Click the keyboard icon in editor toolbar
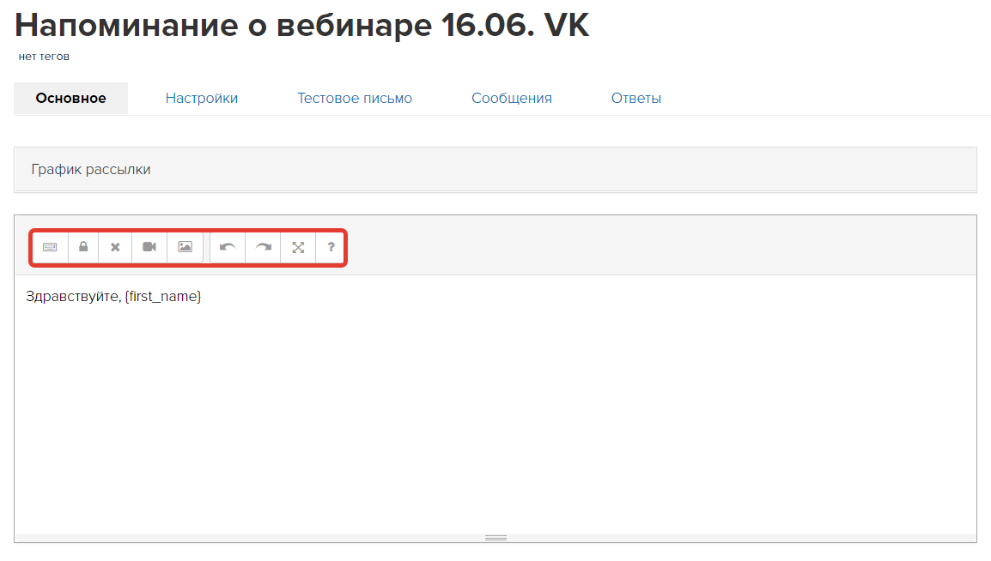This screenshot has width=991, height=561. [50, 247]
